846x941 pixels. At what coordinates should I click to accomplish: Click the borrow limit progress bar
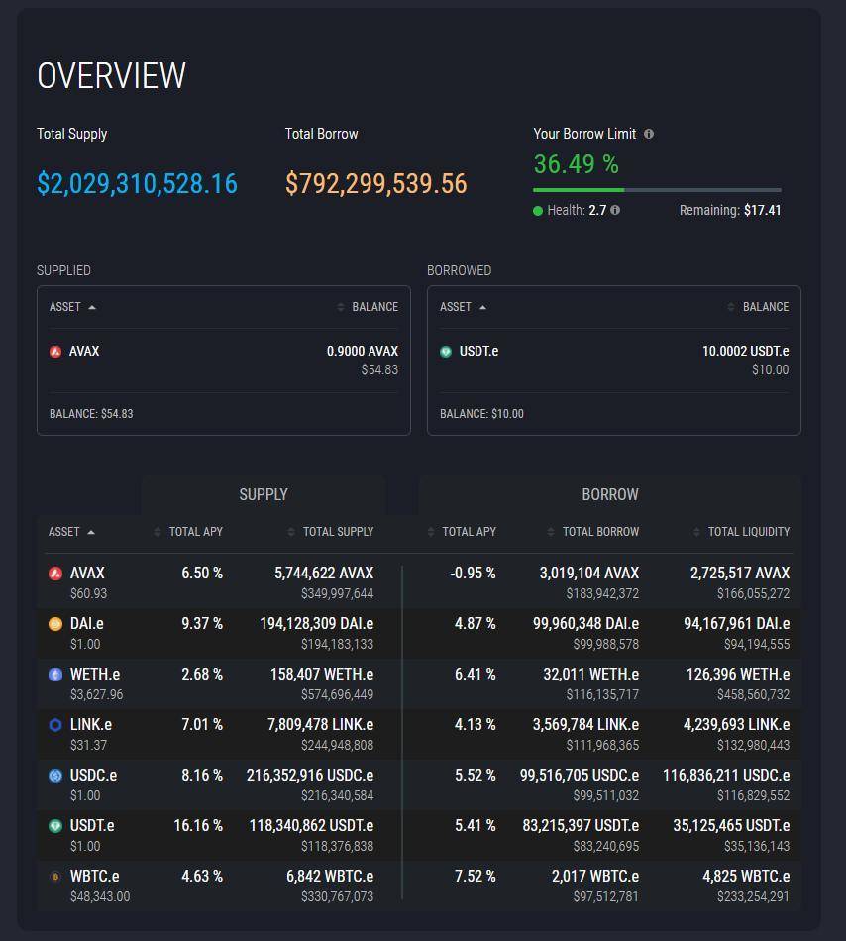[x=657, y=189]
